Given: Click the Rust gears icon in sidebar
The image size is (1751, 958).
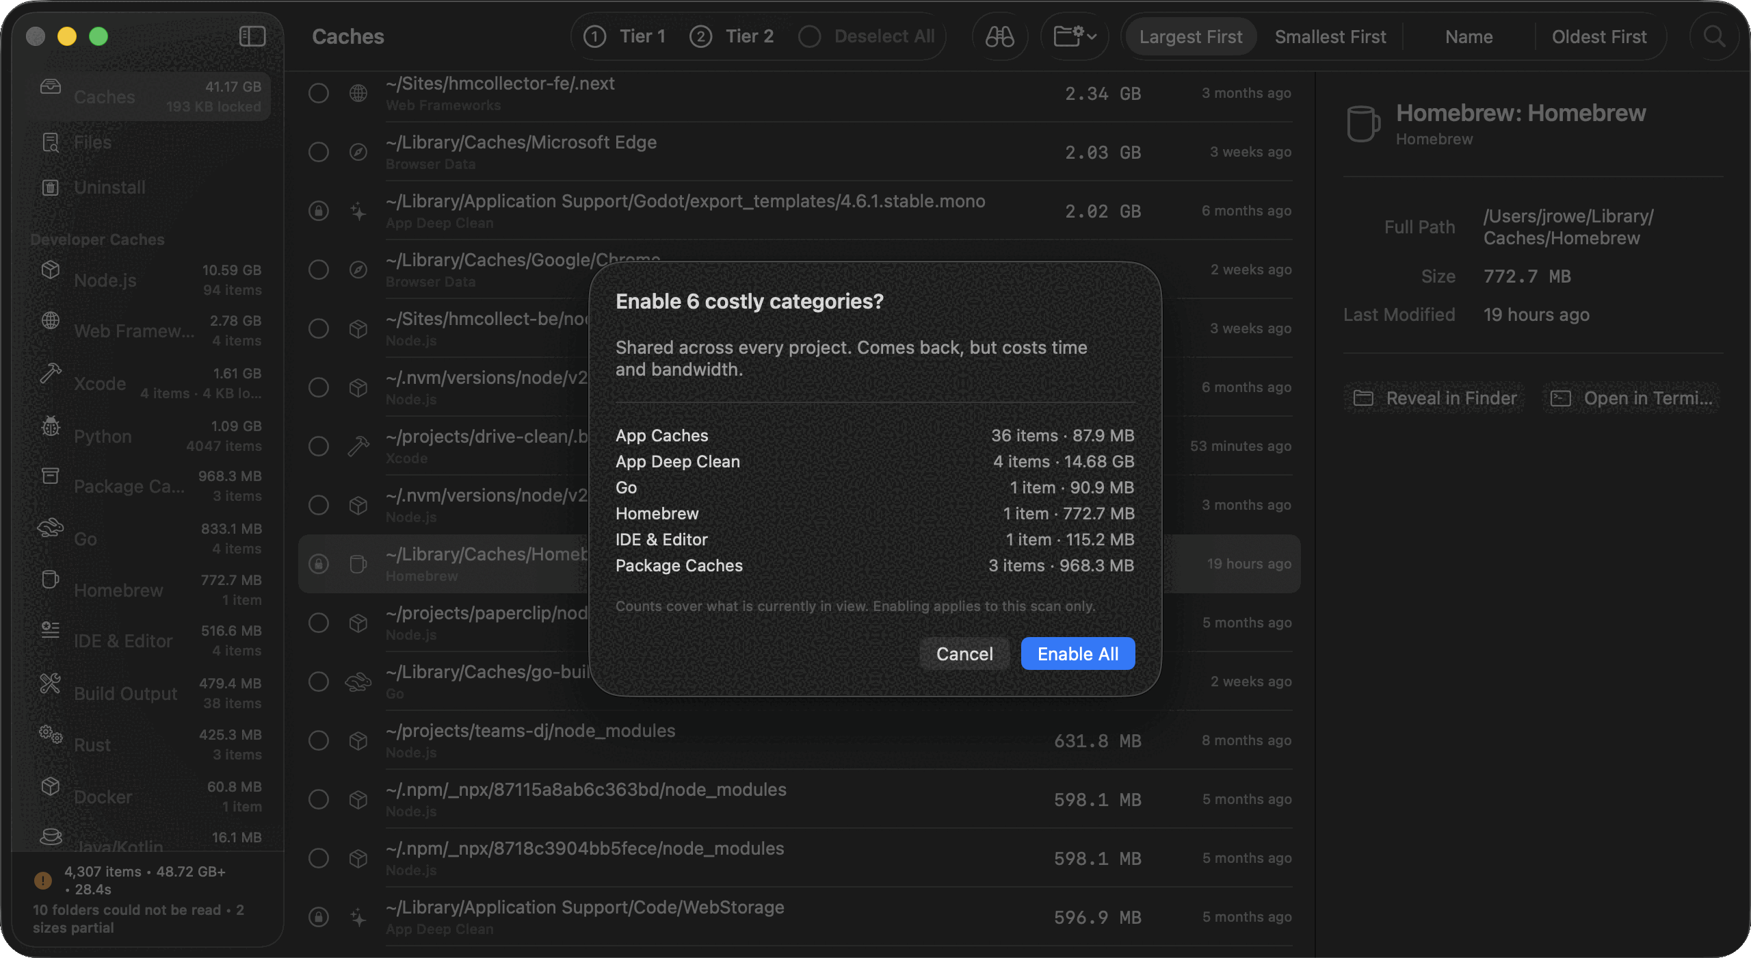Looking at the screenshot, I should click(x=51, y=734).
